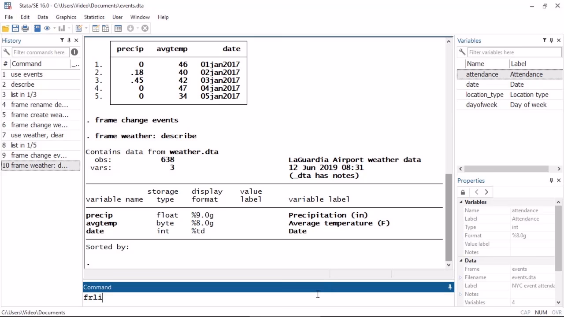564x317 pixels.
Task: Open the Graph button dropdown arrow
Action: point(69,28)
